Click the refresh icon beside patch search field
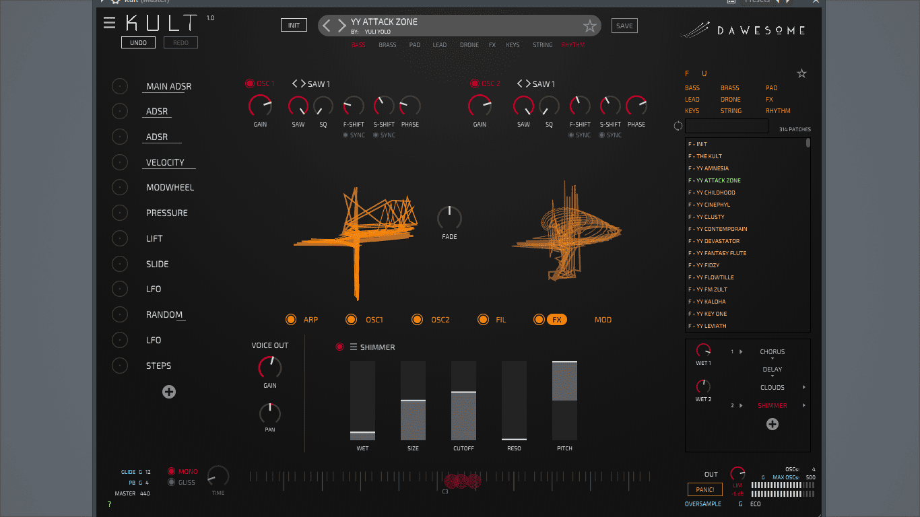Screen dimensions: 920x517 (678, 126)
